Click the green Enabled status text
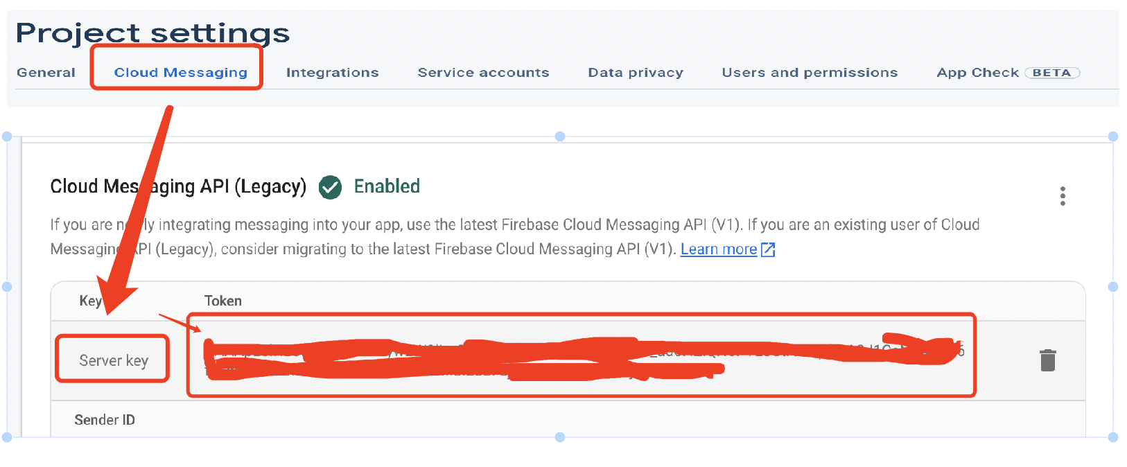The width and height of the screenshot is (1127, 467). tap(387, 186)
